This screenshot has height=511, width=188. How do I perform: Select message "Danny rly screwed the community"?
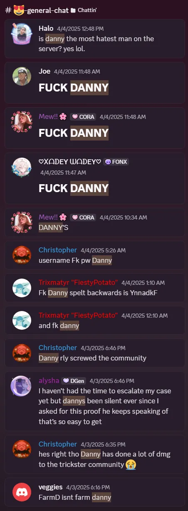pos(92,358)
